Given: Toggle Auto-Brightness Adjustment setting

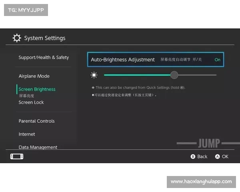Looking at the screenshot, I should [156, 60].
